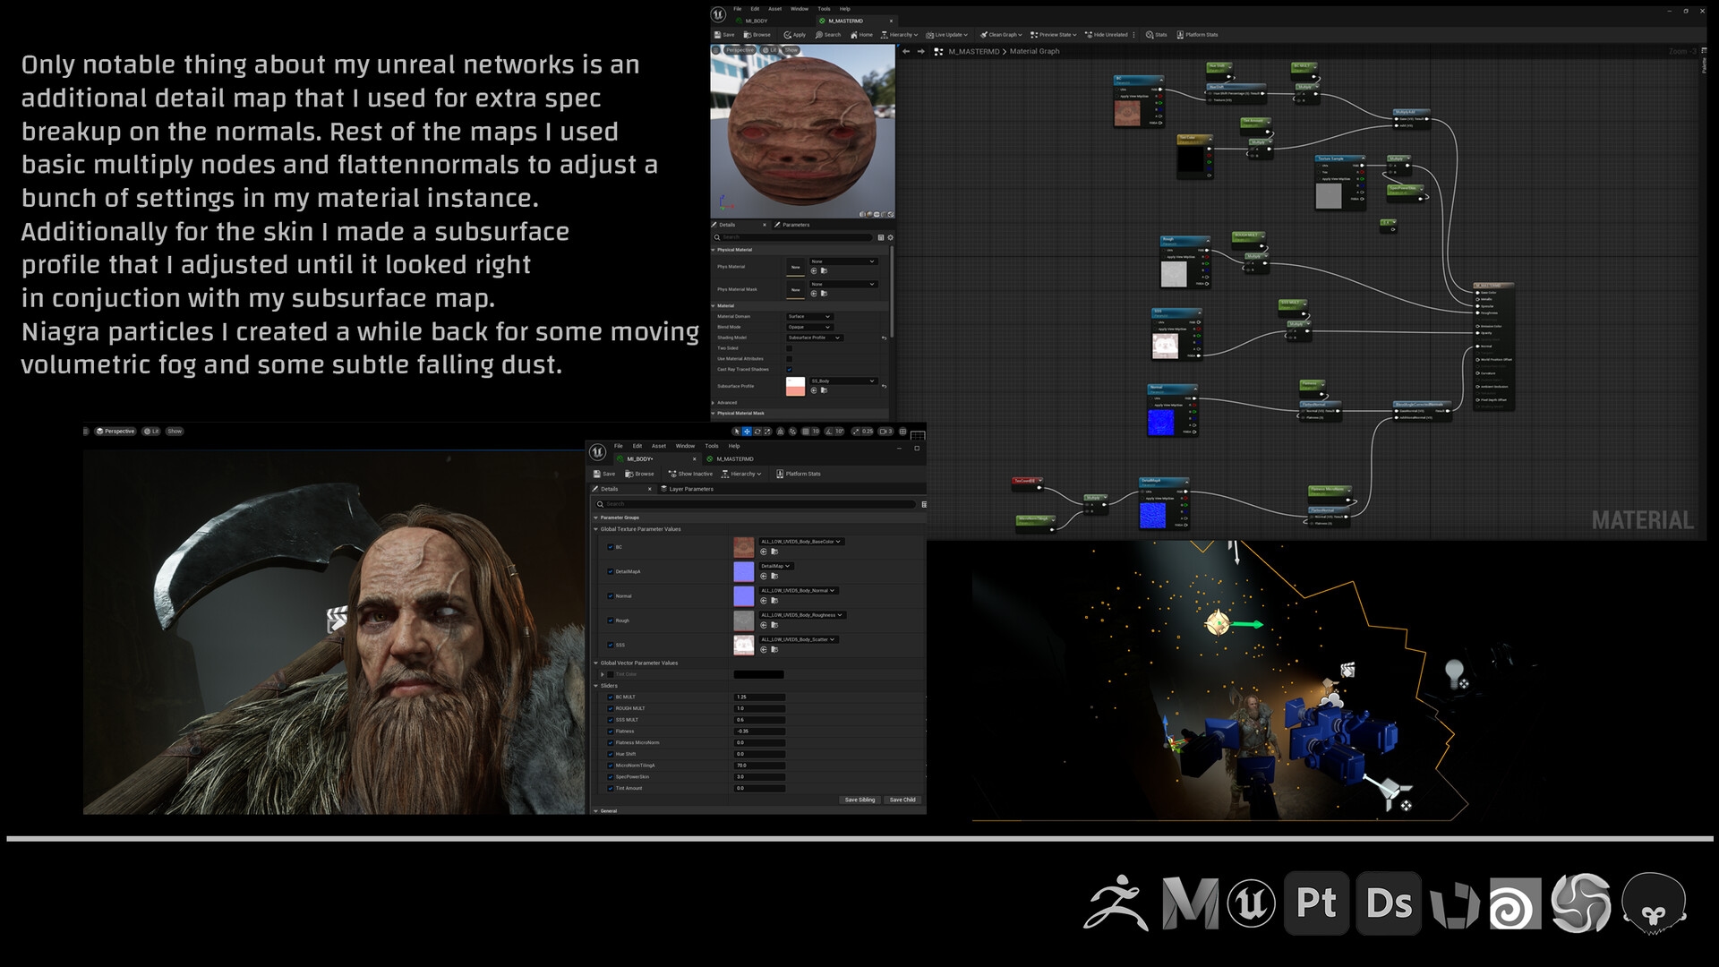
Task: Click Platform Stats in MI_BODY toolbar
Action: 799,474
